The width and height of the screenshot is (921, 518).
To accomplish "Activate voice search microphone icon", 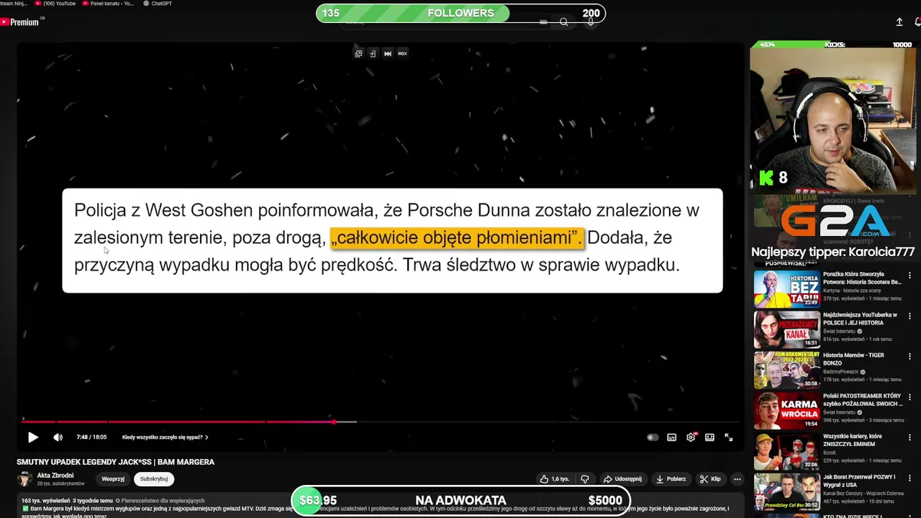I will (591, 22).
